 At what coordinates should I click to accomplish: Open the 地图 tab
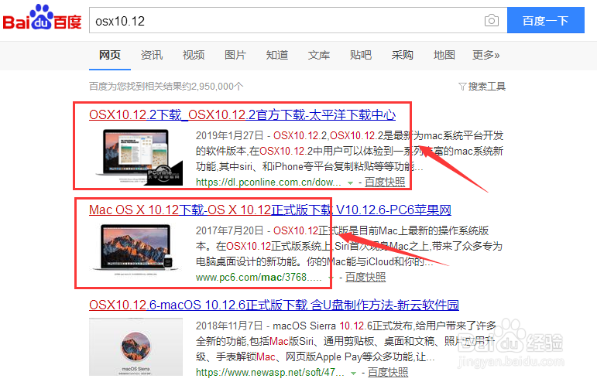pyautogui.click(x=444, y=55)
